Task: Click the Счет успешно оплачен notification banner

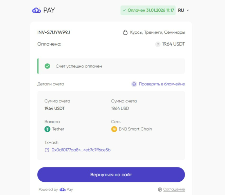Action: pos(111,66)
